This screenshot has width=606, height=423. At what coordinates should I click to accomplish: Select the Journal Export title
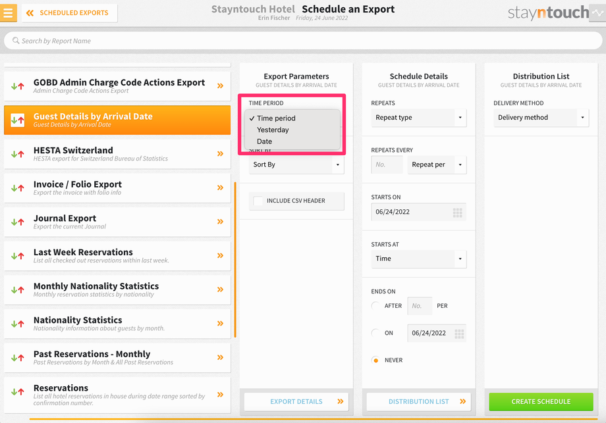click(x=65, y=218)
